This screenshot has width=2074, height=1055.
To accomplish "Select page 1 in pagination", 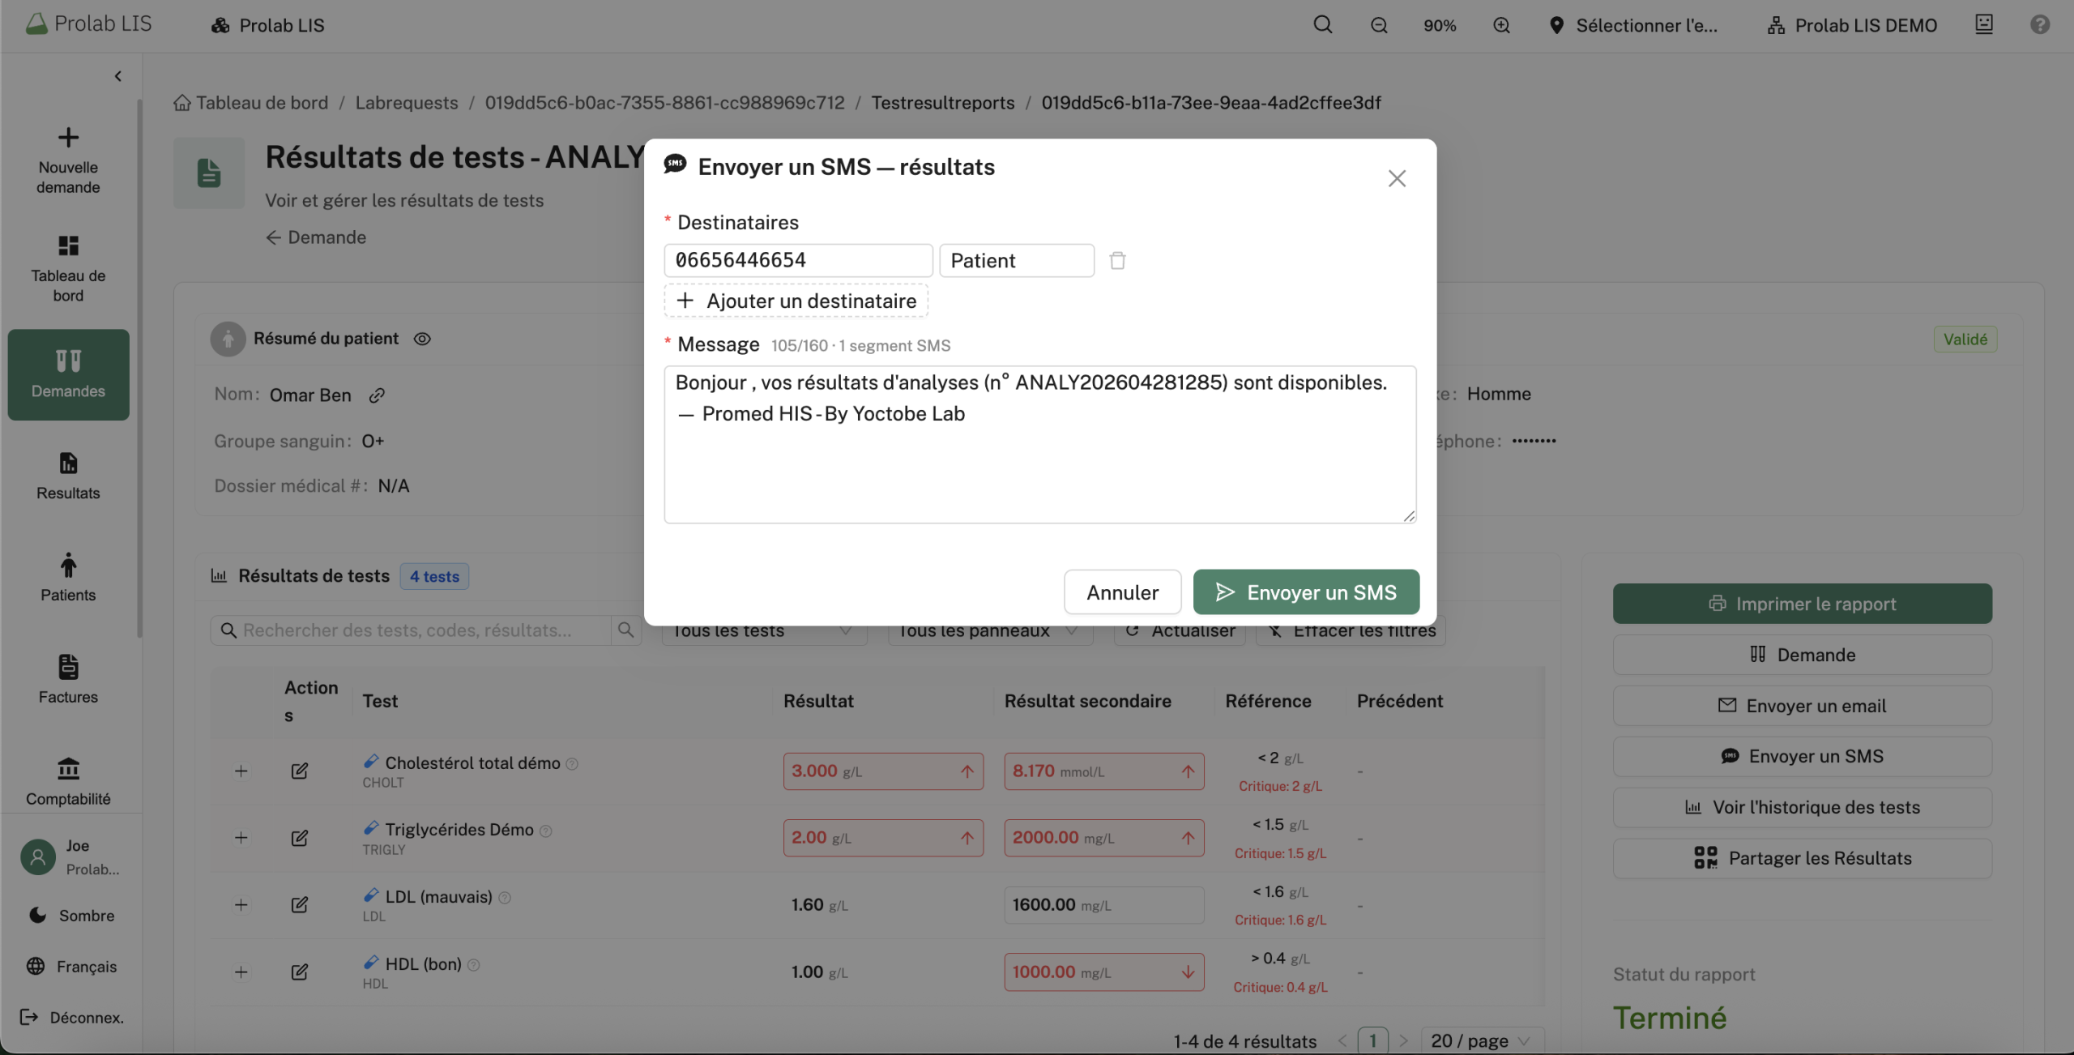I will click(1372, 1040).
